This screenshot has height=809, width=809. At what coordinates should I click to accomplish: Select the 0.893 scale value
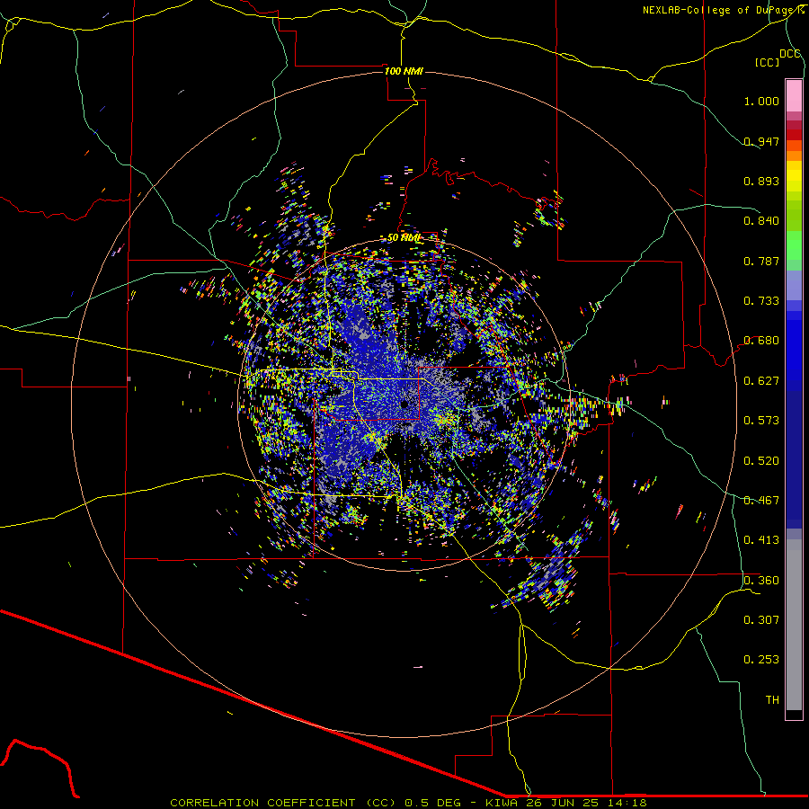[761, 181]
